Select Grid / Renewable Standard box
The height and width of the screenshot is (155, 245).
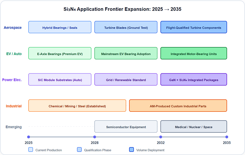coord(126,79)
